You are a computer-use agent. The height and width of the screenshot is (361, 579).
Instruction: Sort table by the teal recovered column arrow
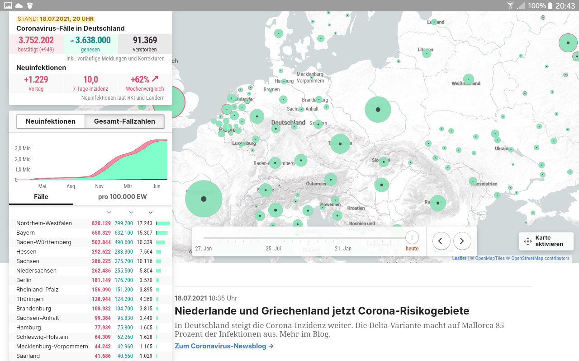pos(131,212)
